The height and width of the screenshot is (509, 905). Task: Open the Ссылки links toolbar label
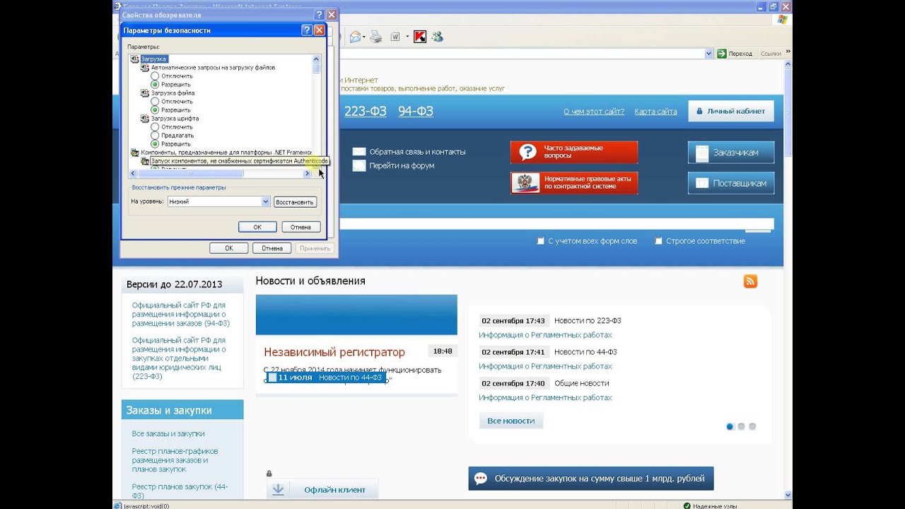(x=770, y=54)
